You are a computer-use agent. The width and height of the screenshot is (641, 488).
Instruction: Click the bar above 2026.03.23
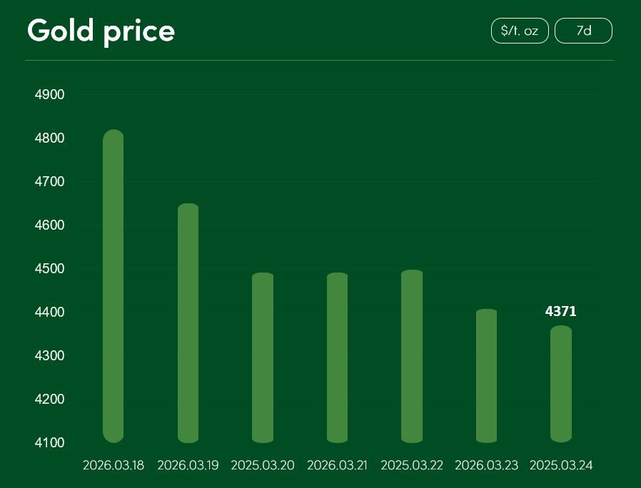486,375
